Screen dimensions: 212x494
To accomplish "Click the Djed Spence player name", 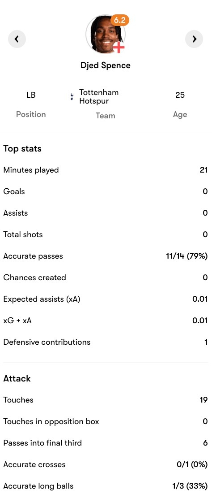I will pyautogui.click(x=106, y=65).
